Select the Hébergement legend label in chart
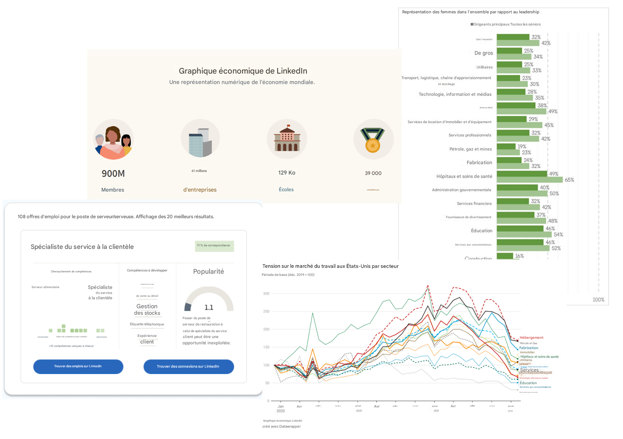 (531, 338)
